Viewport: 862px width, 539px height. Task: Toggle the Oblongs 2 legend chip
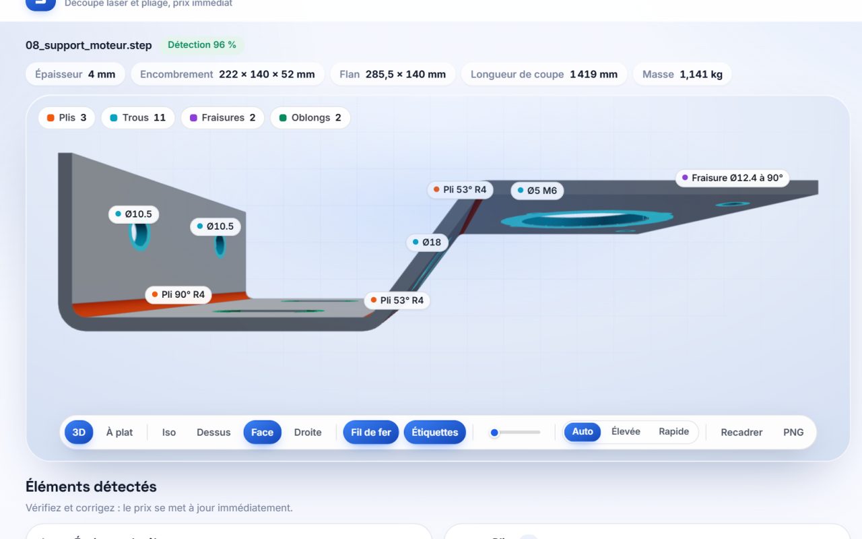coord(310,118)
